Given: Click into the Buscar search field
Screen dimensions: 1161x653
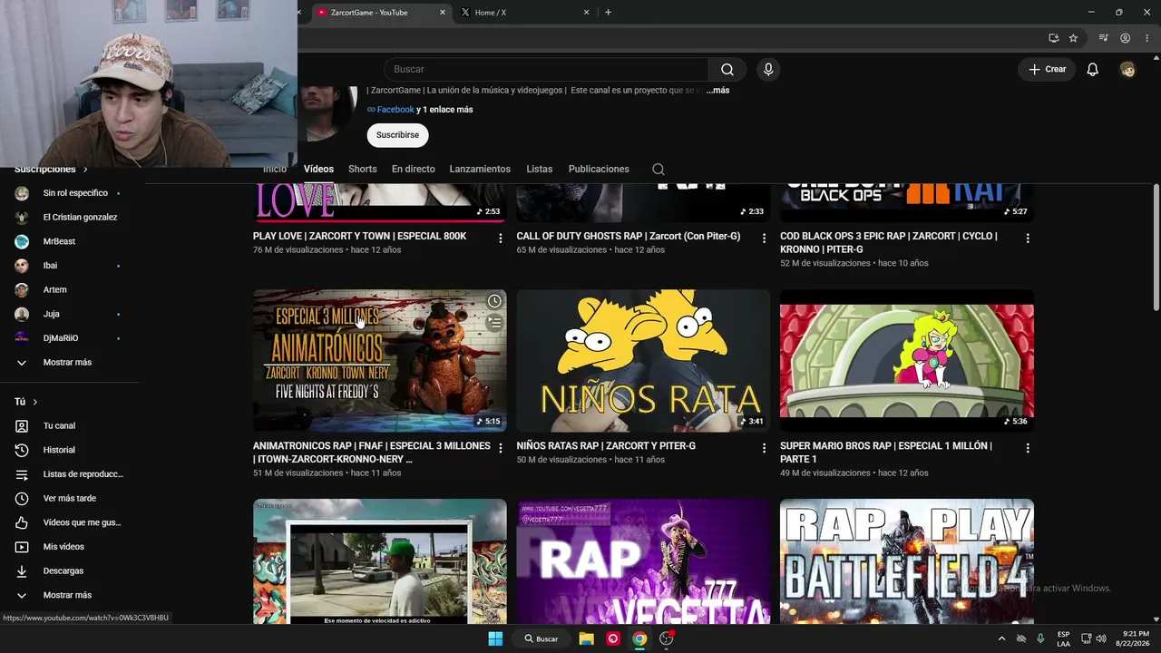Looking at the screenshot, I should (546, 70).
